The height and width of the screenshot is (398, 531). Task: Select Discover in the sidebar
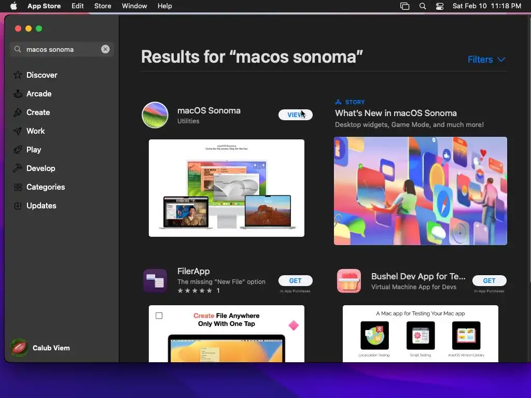pos(62,75)
